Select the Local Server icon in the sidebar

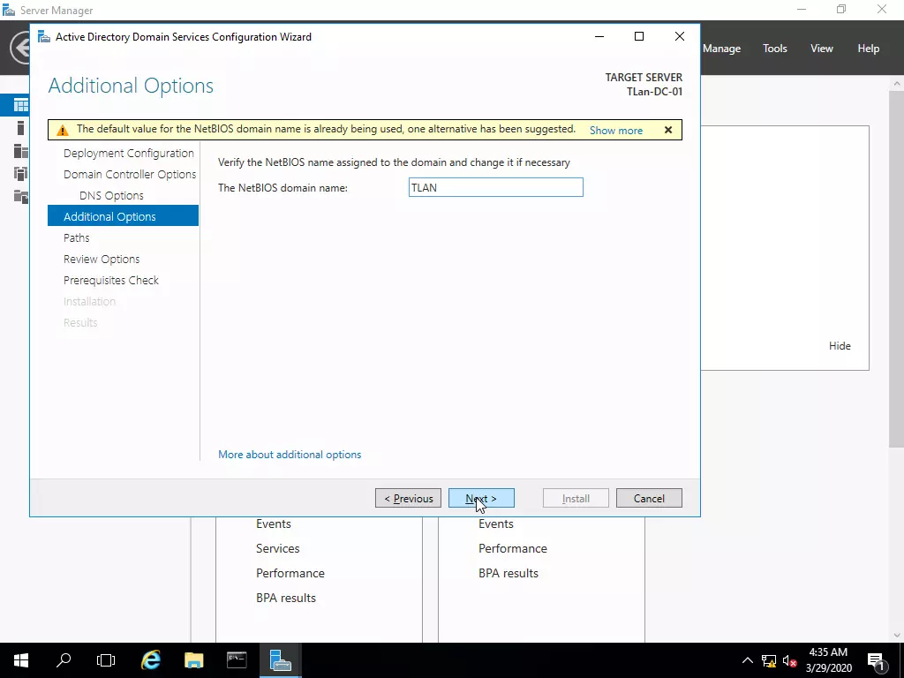pyautogui.click(x=21, y=128)
